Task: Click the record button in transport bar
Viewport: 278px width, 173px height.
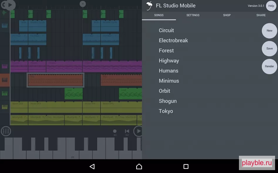Action: pyautogui.click(x=115, y=131)
